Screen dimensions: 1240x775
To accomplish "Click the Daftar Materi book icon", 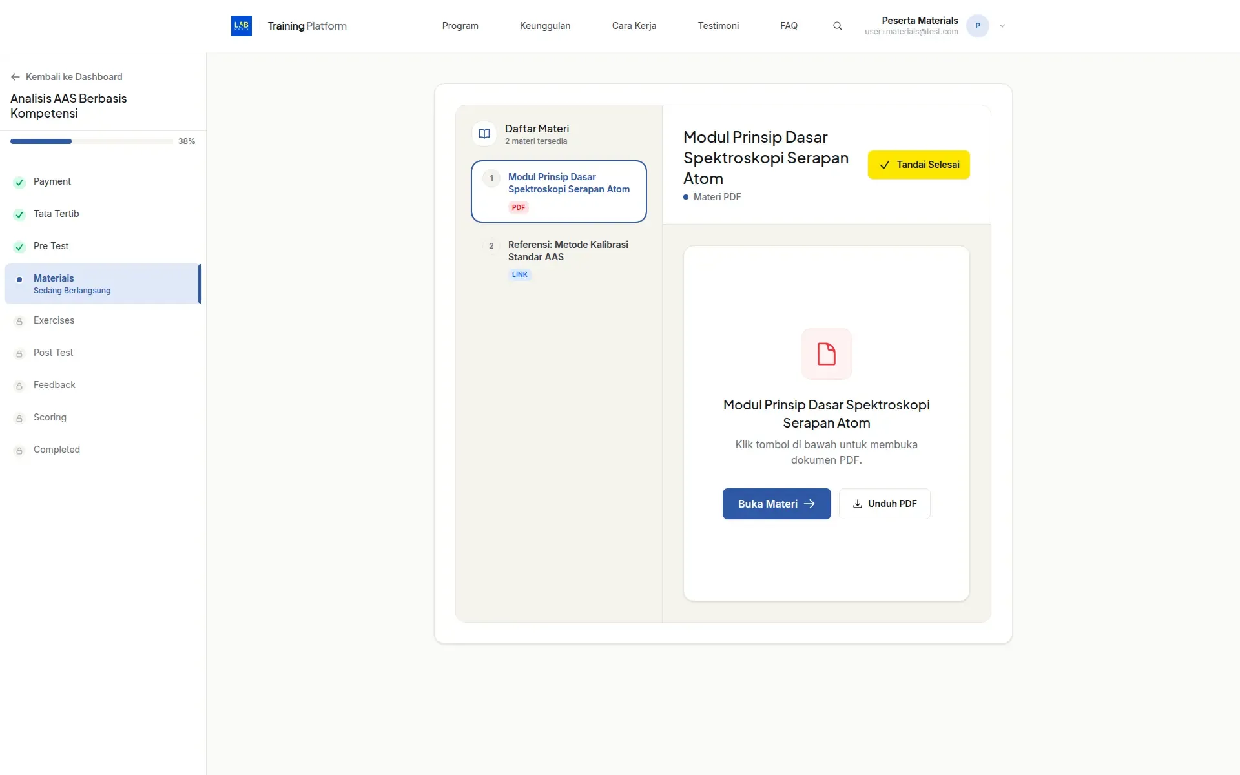I will [x=484, y=134].
